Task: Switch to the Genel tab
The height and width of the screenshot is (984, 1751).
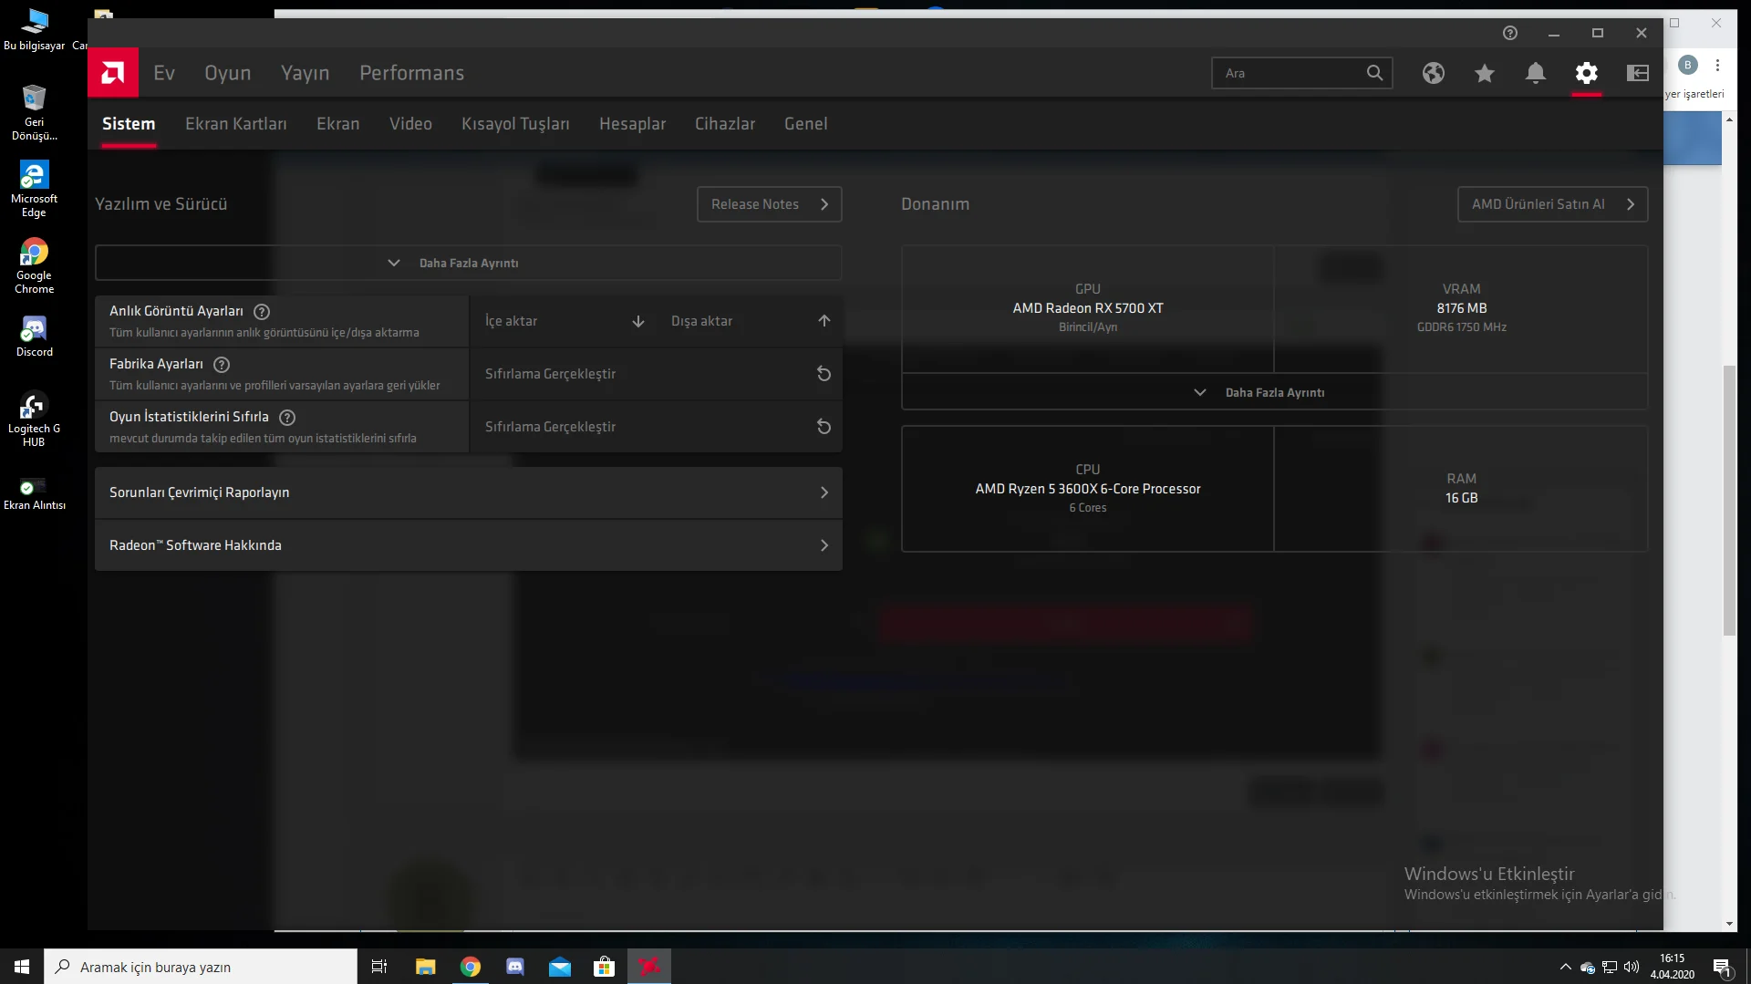Action: click(806, 124)
